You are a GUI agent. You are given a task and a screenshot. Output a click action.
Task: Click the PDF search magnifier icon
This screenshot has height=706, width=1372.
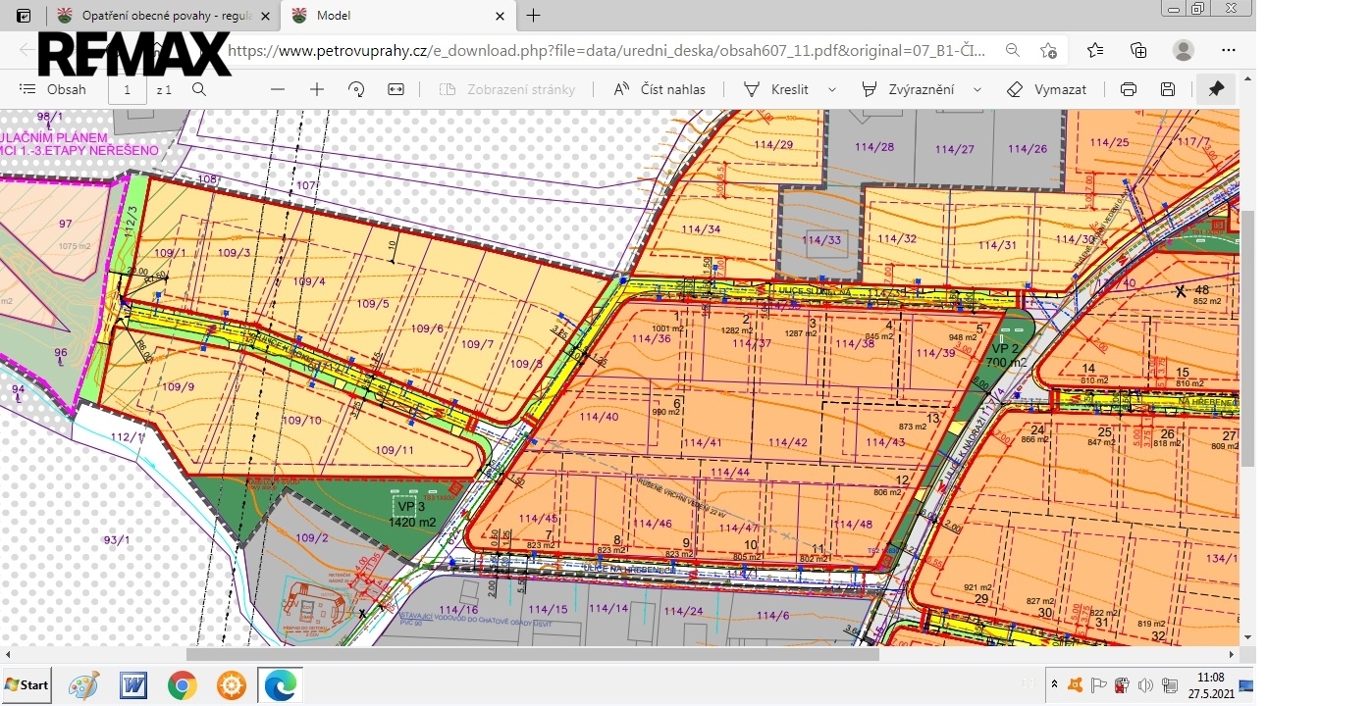click(x=199, y=89)
